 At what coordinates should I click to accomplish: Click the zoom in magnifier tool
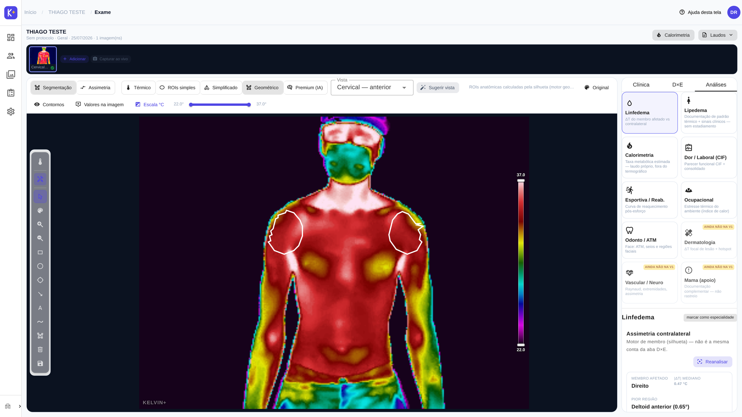(40, 225)
